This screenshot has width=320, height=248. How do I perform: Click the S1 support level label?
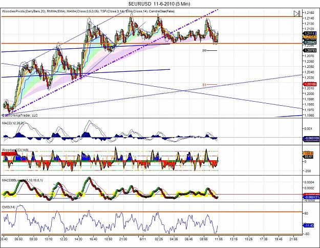coord(204,85)
